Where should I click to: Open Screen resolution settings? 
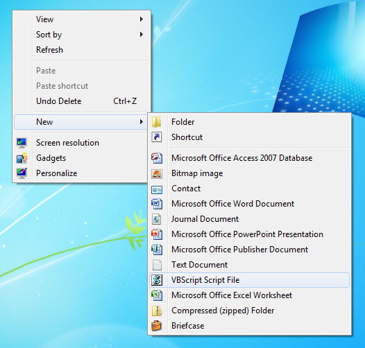(x=81, y=143)
